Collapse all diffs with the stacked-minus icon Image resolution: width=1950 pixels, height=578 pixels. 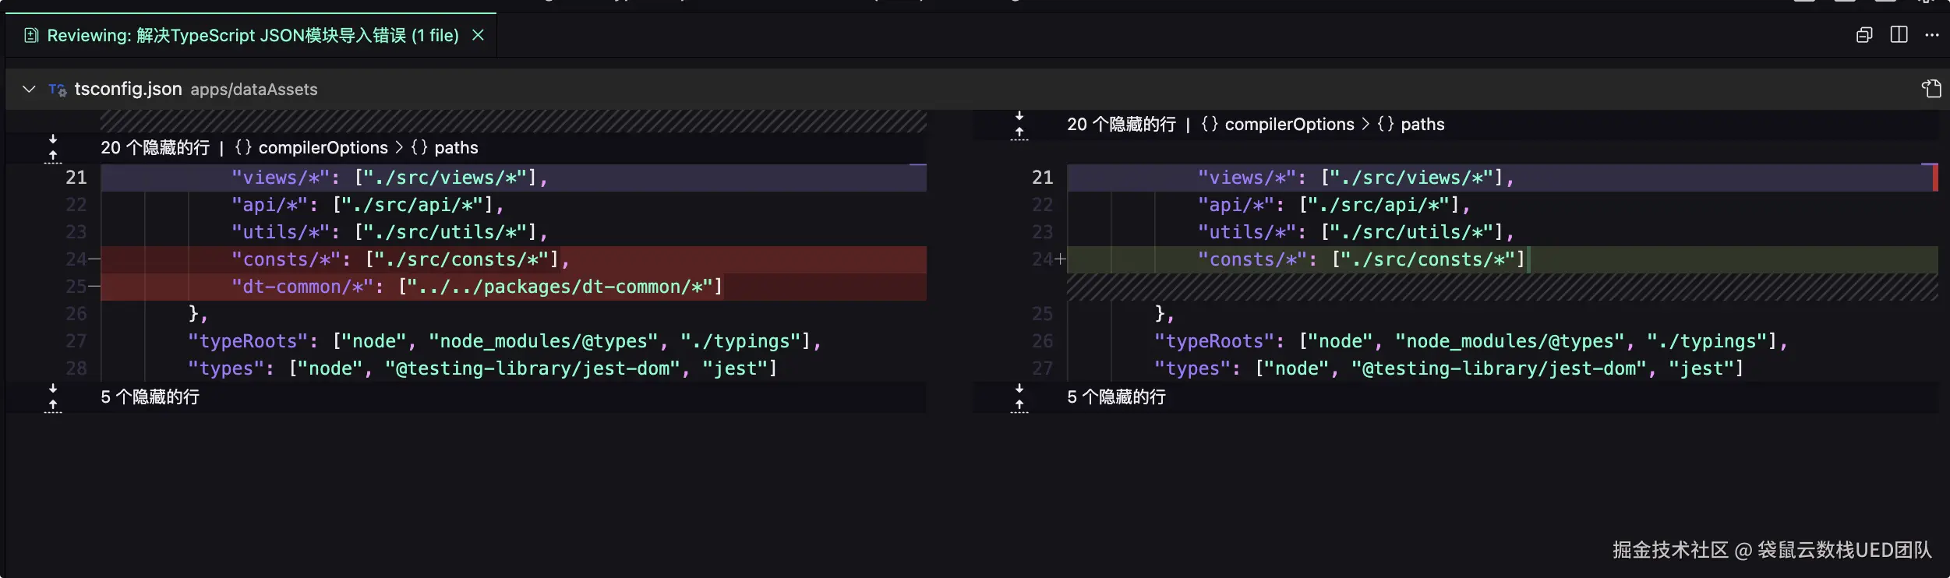(1863, 35)
